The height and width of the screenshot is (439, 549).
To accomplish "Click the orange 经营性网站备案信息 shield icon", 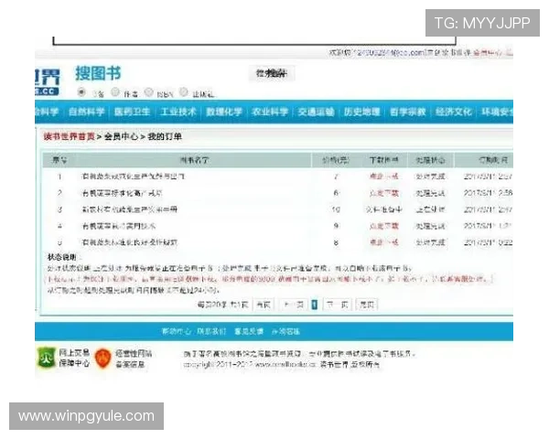I will tap(102, 359).
